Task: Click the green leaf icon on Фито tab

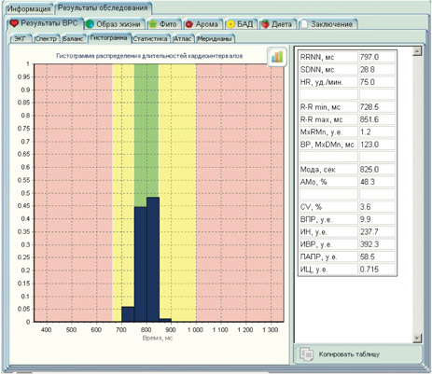Action: click(x=152, y=24)
